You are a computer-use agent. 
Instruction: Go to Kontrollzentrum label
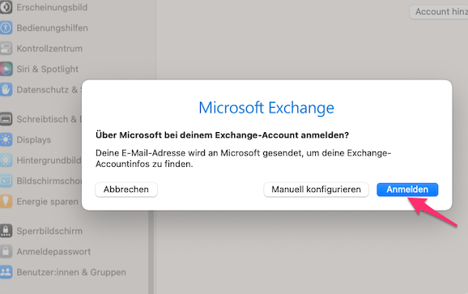pos(49,49)
